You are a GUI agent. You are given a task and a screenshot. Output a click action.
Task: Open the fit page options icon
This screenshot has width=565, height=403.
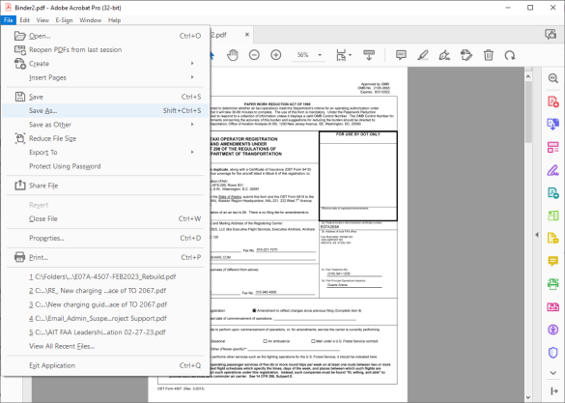344,55
